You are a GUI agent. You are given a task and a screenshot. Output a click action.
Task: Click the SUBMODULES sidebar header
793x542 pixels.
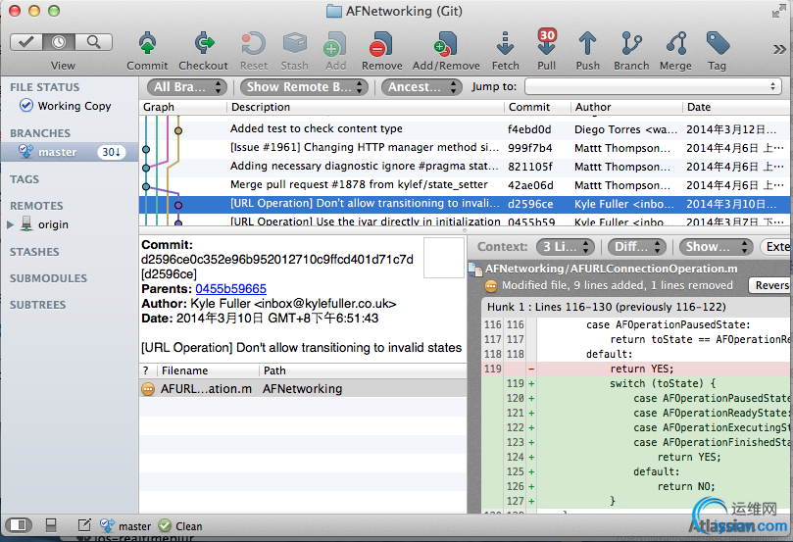click(48, 278)
